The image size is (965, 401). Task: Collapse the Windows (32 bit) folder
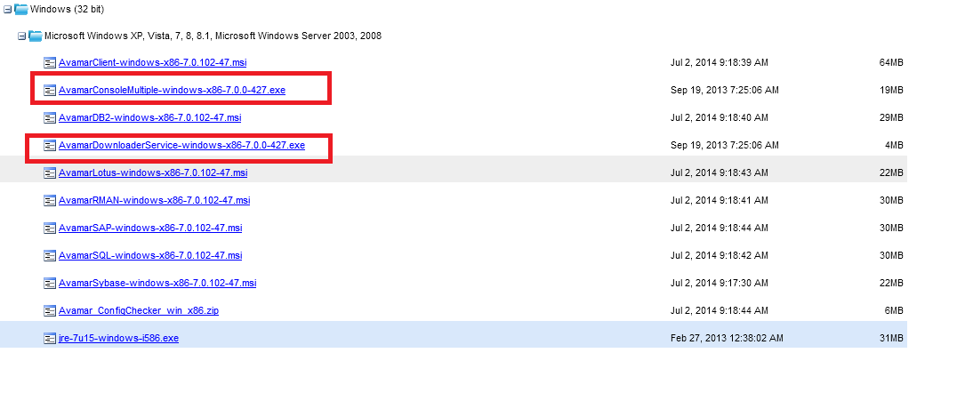point(7,9)
